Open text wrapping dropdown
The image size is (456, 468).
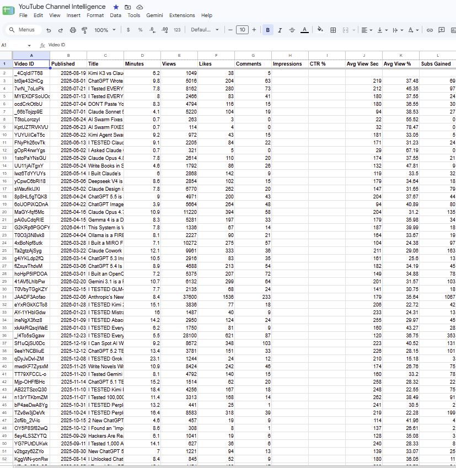(x=398, y=30)
